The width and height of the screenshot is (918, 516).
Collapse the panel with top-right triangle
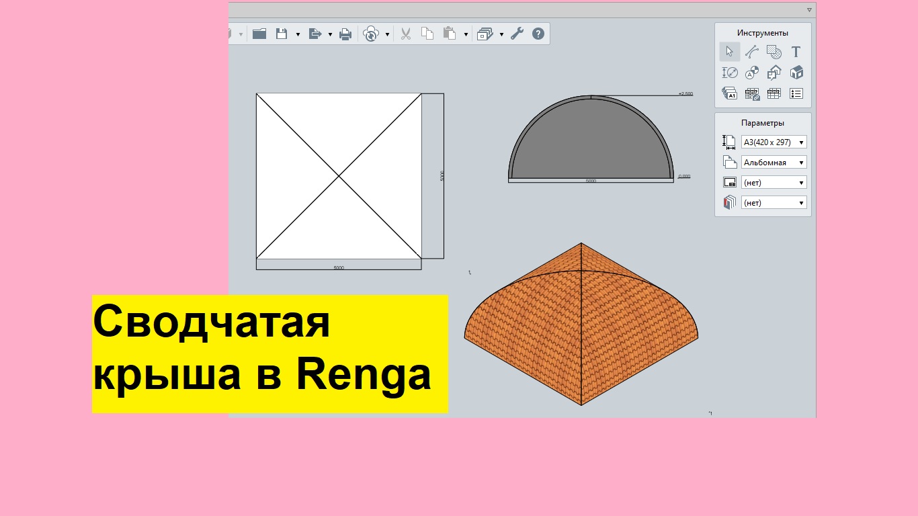(810, 10)
